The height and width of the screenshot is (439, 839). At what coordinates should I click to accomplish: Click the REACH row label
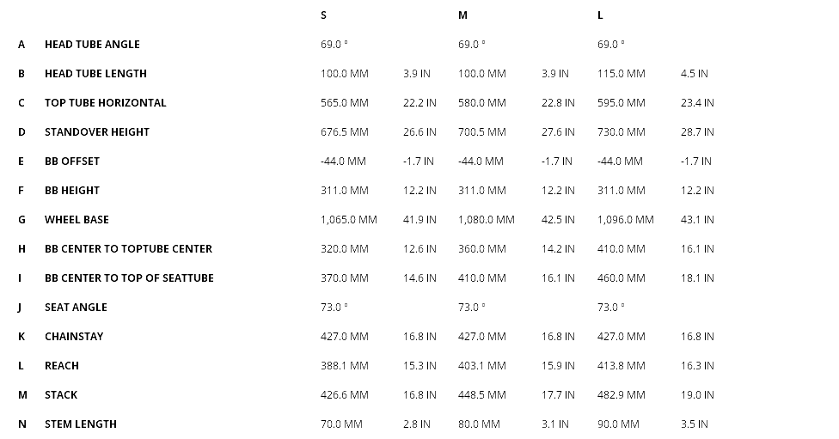(x=62, y=366)
